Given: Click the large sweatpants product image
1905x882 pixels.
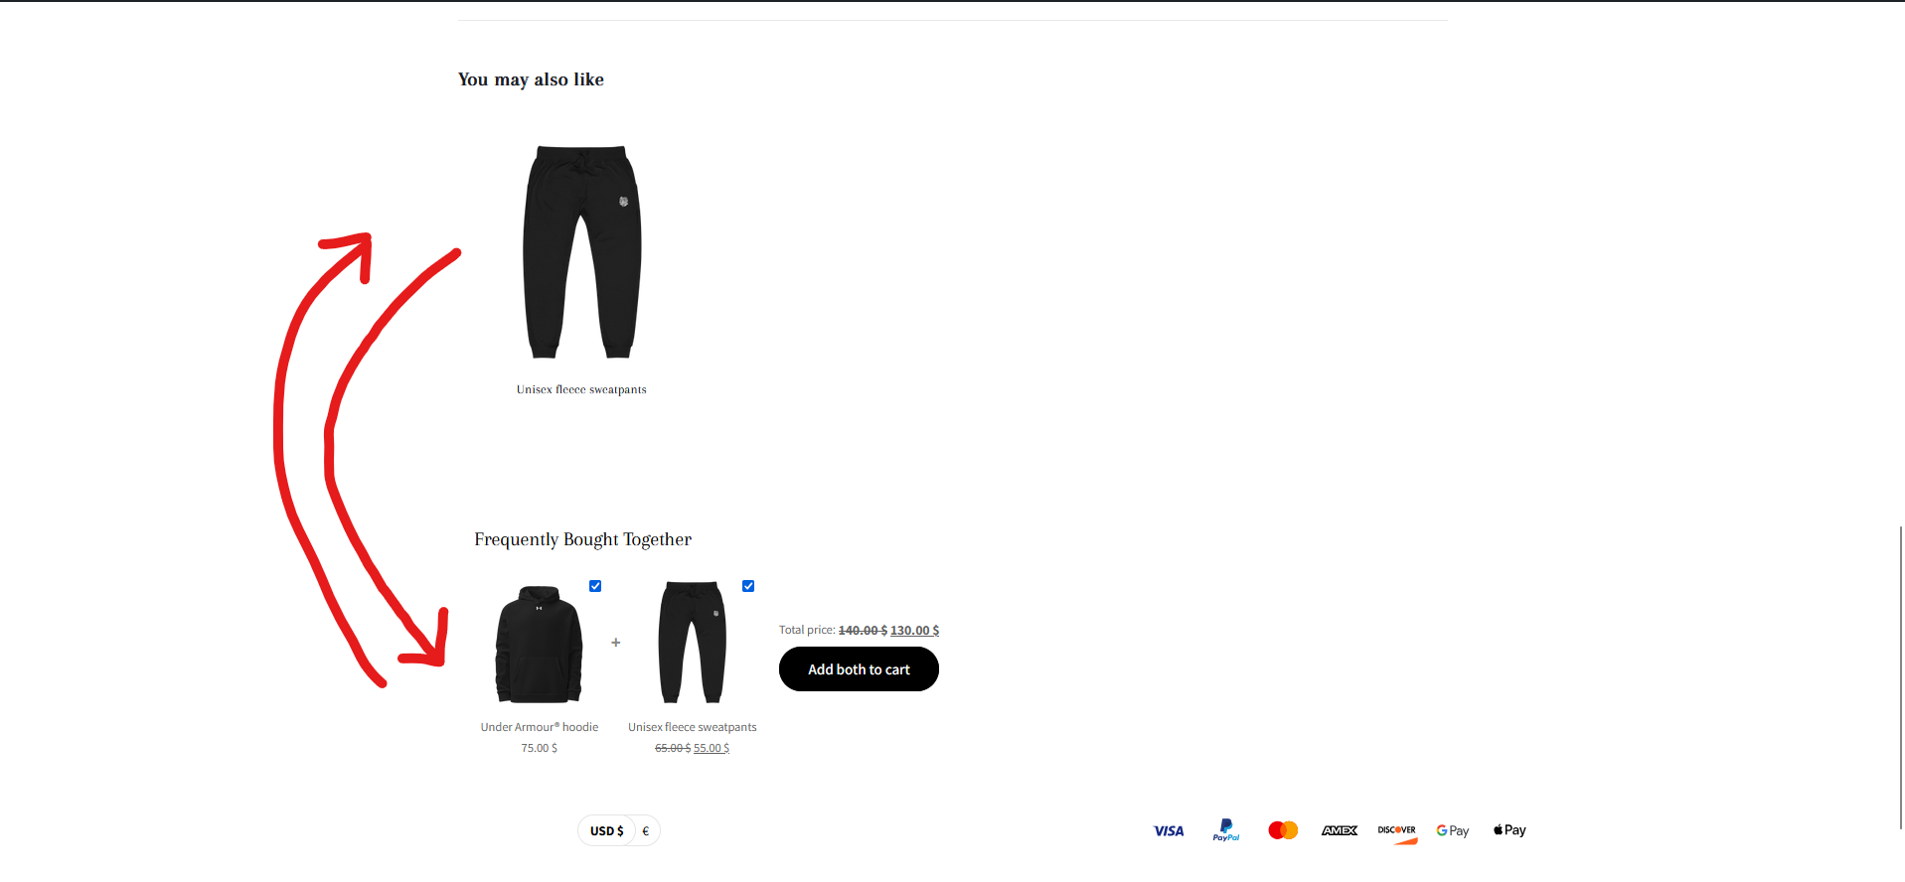Looking at the screenshot, I should tap(582, 252).
